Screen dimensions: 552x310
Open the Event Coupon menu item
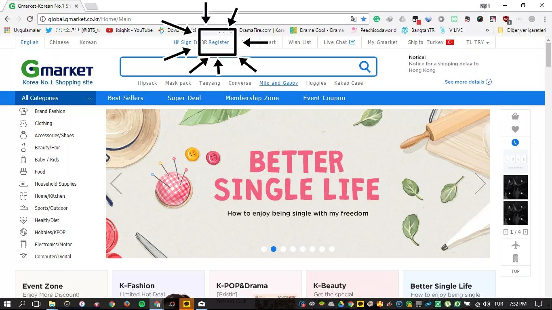(x=324, y=98)
